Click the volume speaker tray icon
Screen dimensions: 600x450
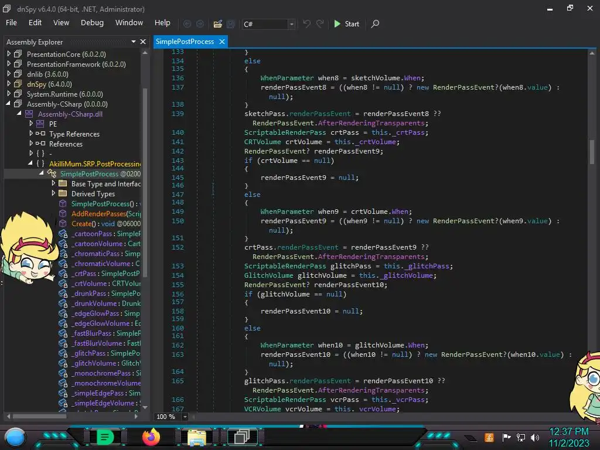click(534, 437)
